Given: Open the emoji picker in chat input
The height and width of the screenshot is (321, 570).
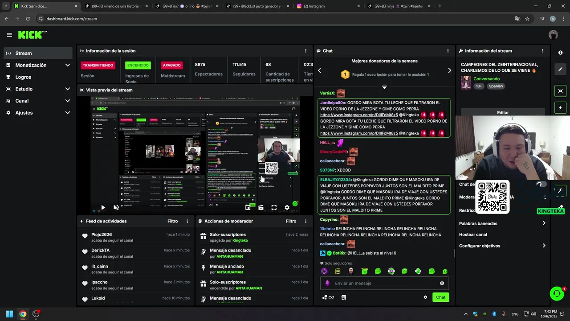Looking at the screenshot, I should click(442, 283).
